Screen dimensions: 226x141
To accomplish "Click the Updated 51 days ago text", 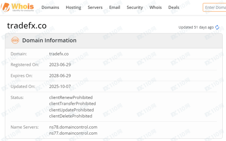I will point(196,27).
